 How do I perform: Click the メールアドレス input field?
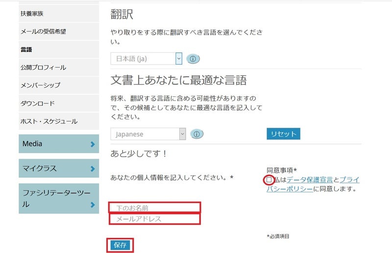154,219
